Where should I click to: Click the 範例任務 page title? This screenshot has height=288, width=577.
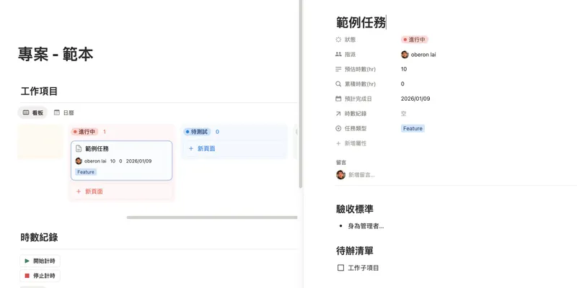[361, 23]
